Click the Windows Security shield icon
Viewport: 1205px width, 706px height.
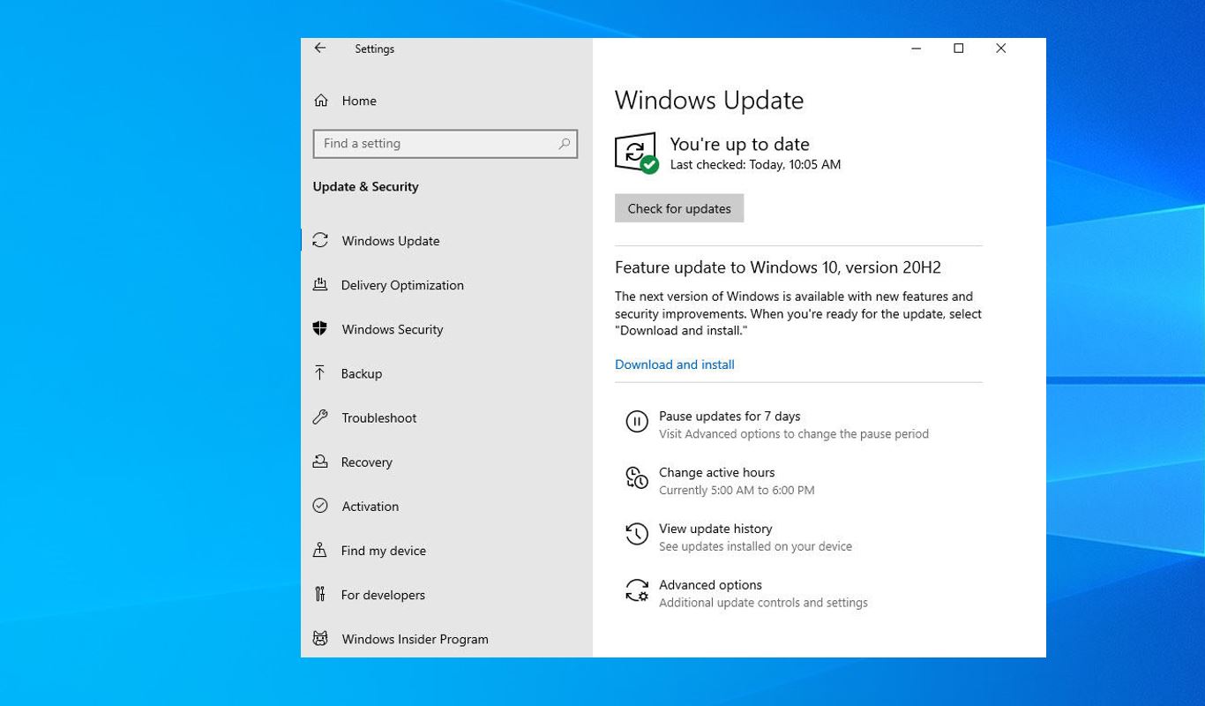[x=320, y=328]
